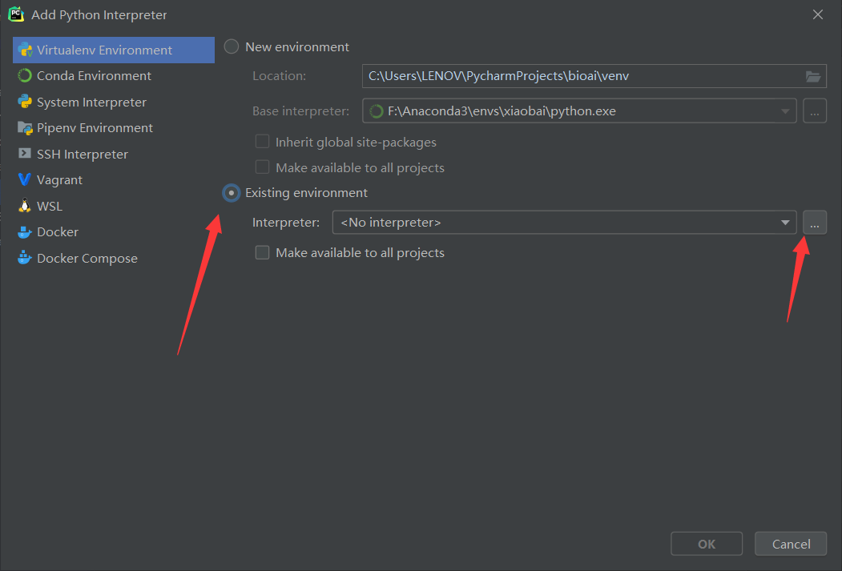
Task: Click the OK button
Action: pyautogui.click(x=707, y=544)
